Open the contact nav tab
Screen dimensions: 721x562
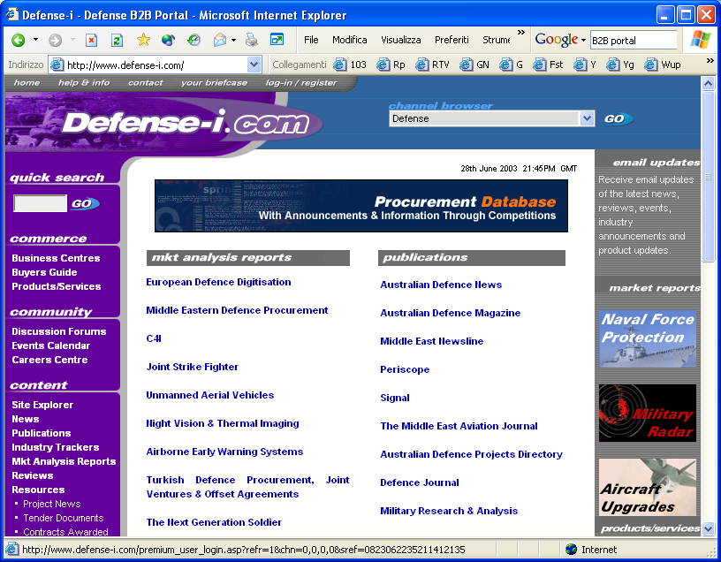(145, 83)
